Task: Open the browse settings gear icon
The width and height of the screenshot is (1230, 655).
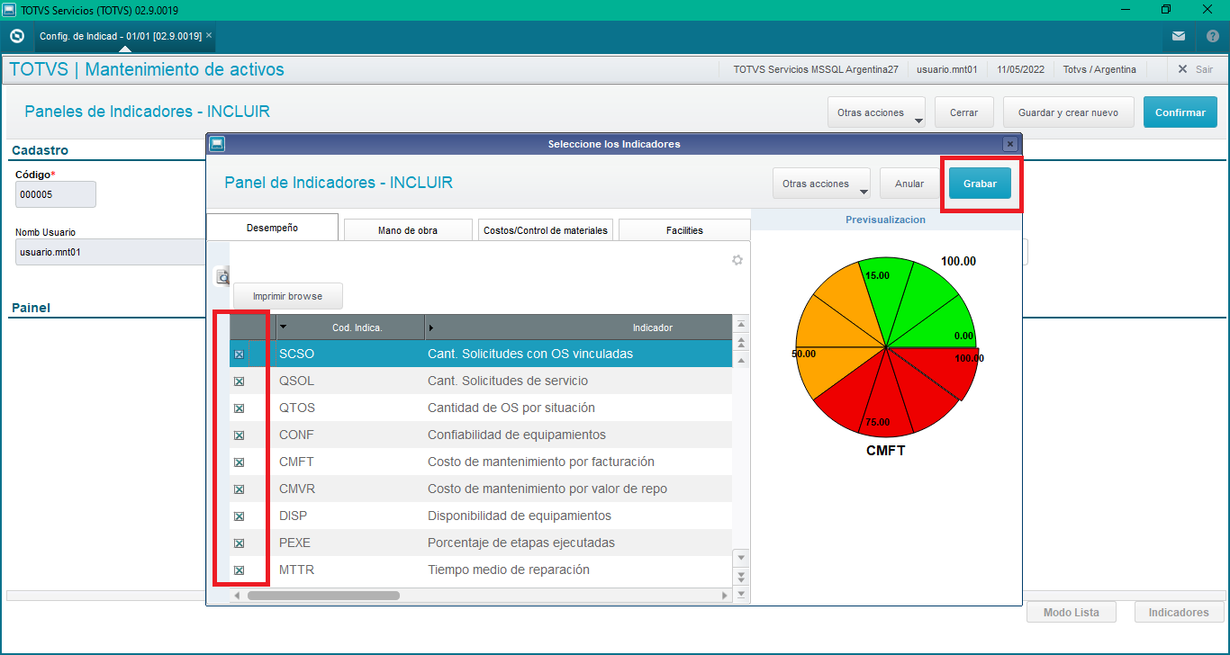Action: [x=737, y=260]
